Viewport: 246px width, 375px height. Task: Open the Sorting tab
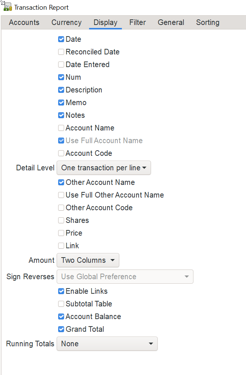[x=208, y=22]
